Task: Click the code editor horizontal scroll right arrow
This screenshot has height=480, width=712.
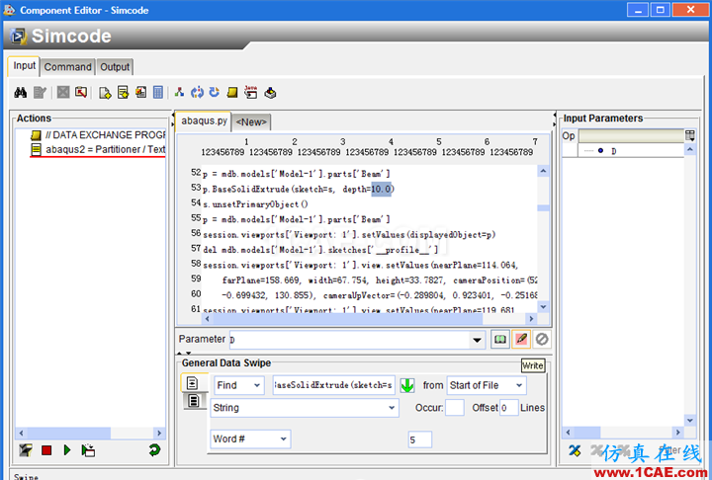Action: point(531,319)
